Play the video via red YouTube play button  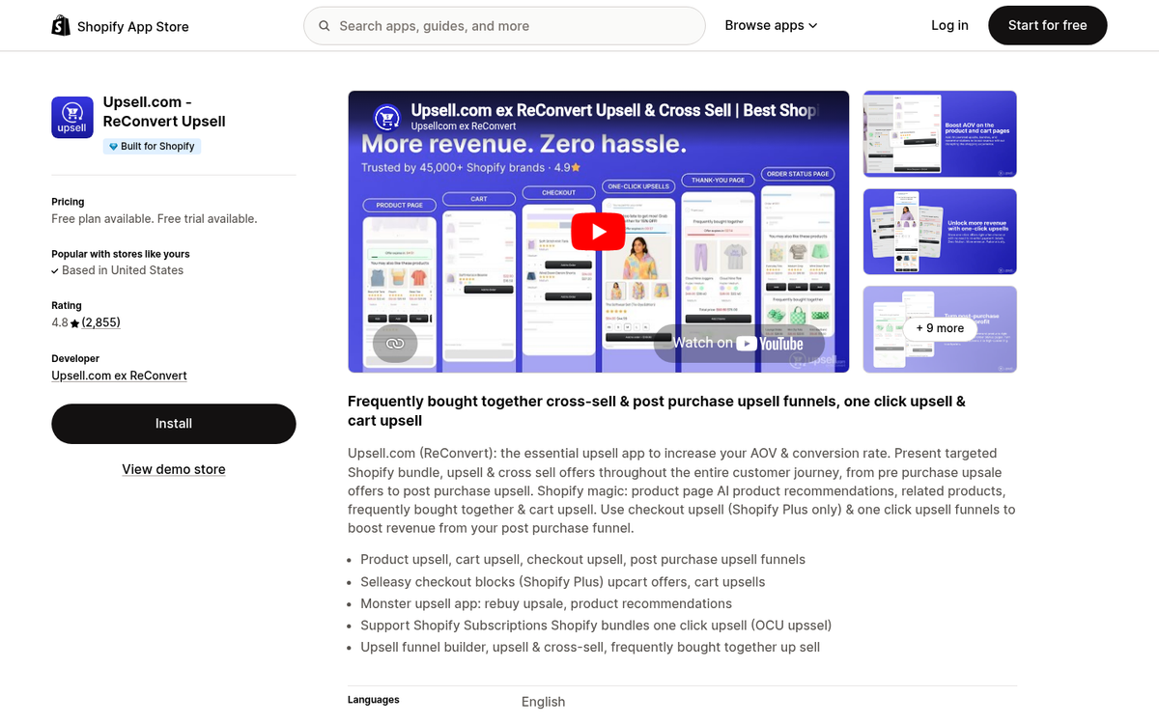[x=598, y=231]
